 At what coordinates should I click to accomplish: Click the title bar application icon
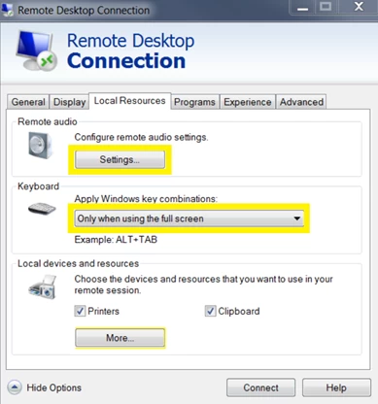[x=8, y=10]
